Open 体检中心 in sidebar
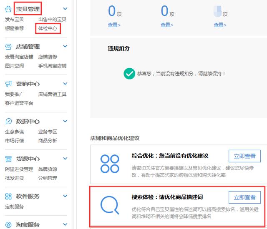 click(48, 28)
